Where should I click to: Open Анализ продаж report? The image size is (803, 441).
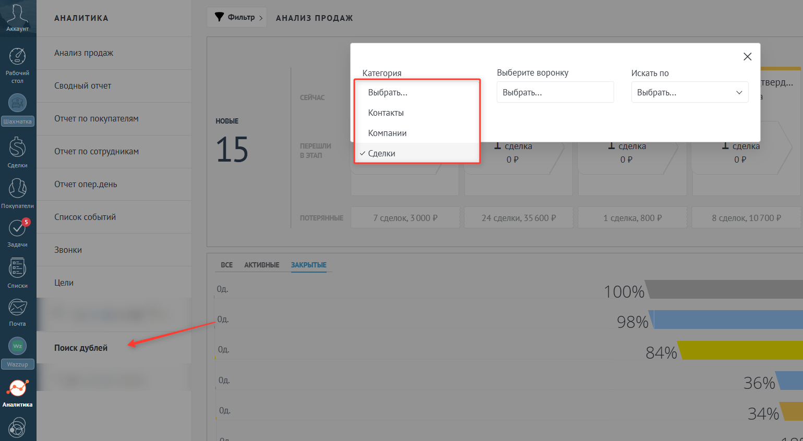tap(114, 53)
